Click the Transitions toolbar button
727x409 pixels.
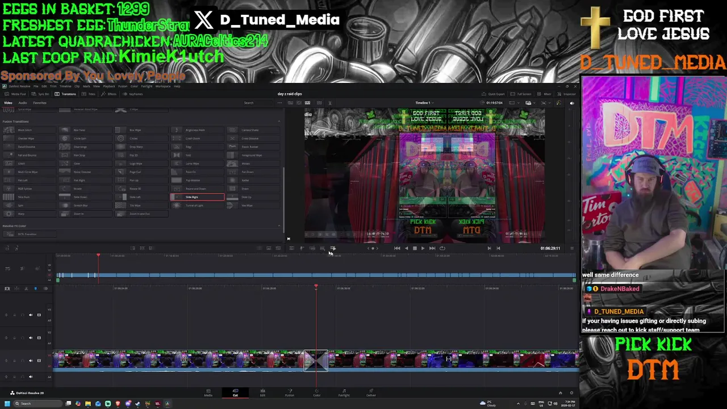pyautogui.click(x=65, y=94)
